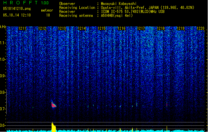Click the 1212 time marker
The image size is (208, 132).
pyautogui.click(x=42, y=28)
